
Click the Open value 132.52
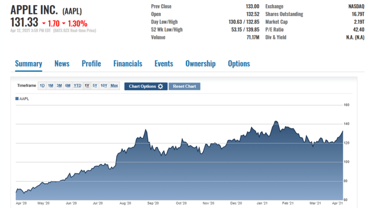253,14
